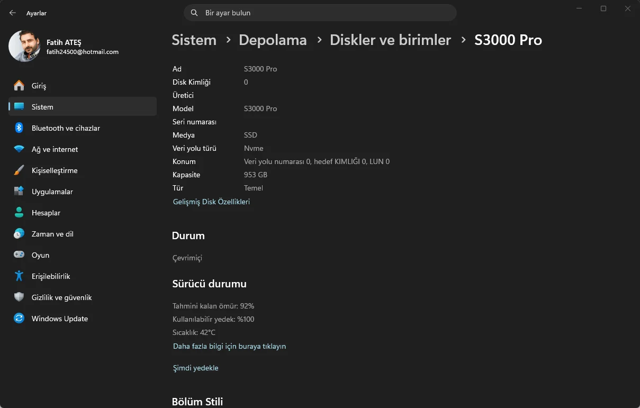Click the Şimdi yedekle link

pos(195,368)
